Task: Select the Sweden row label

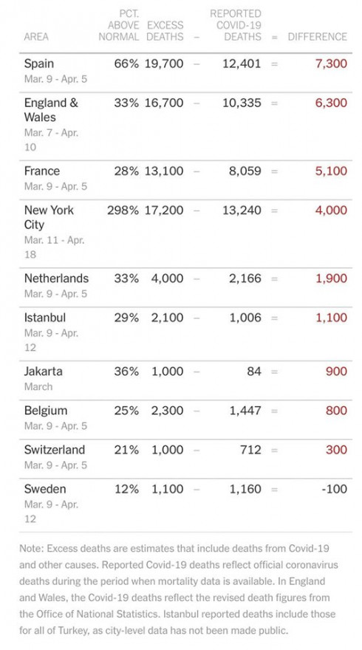Action: (45, 489)
